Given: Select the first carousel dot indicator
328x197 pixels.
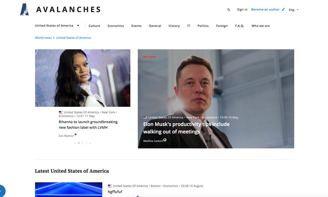Looking at the screenshot, I should coord(75,143).
